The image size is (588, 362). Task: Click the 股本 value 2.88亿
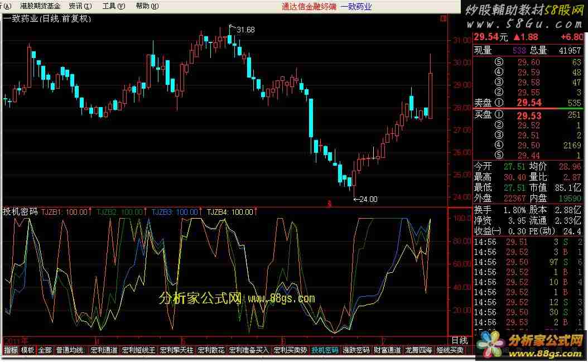tap(568, 210)
